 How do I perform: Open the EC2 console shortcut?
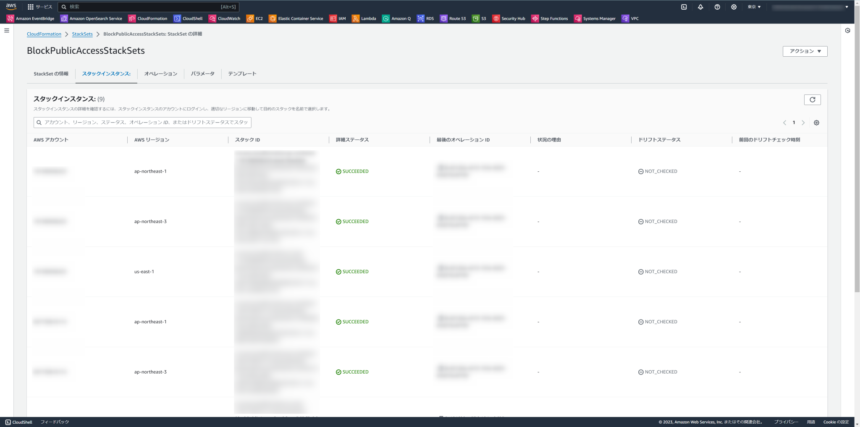click(x=254, y=18)
